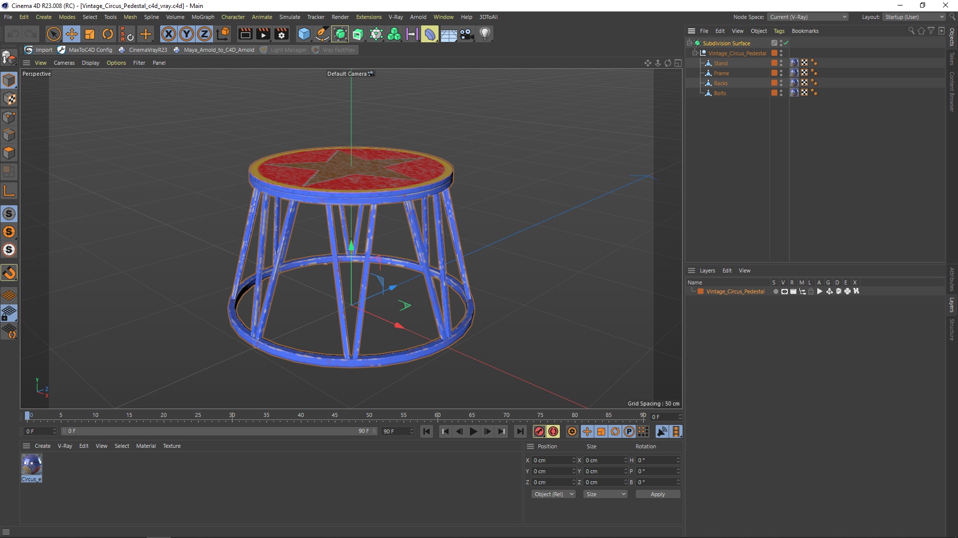Open the Material manager Texture menu

point(172,446)
